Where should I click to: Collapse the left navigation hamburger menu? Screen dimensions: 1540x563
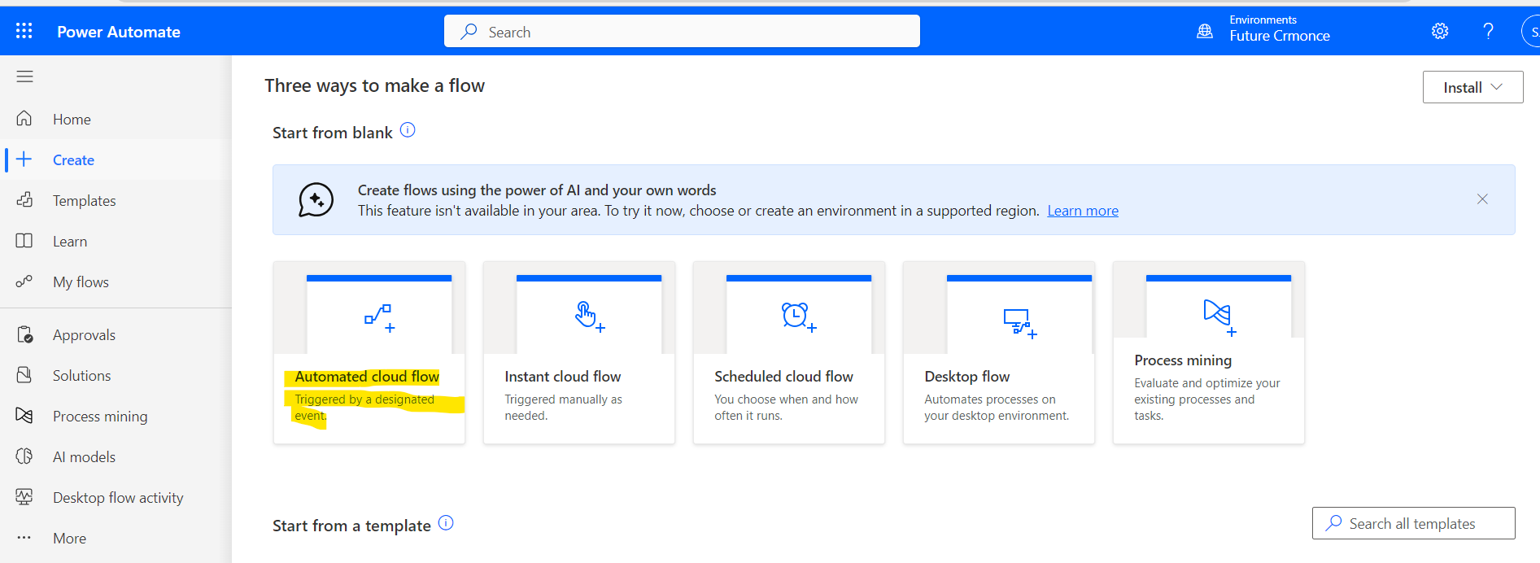tap(24, 76)
